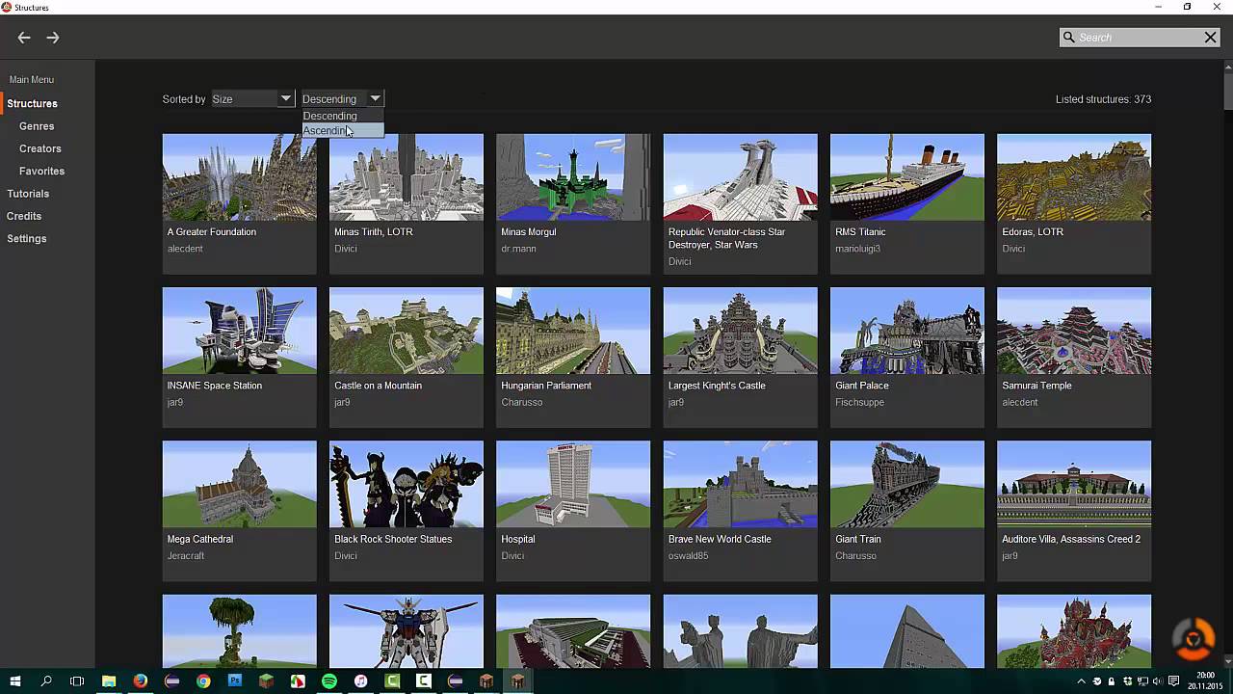Image resolution: width=1233 pixels, height=694 pixels.
Task: Click creator oswald85 under Brave New World Castle
Action: 688,555
